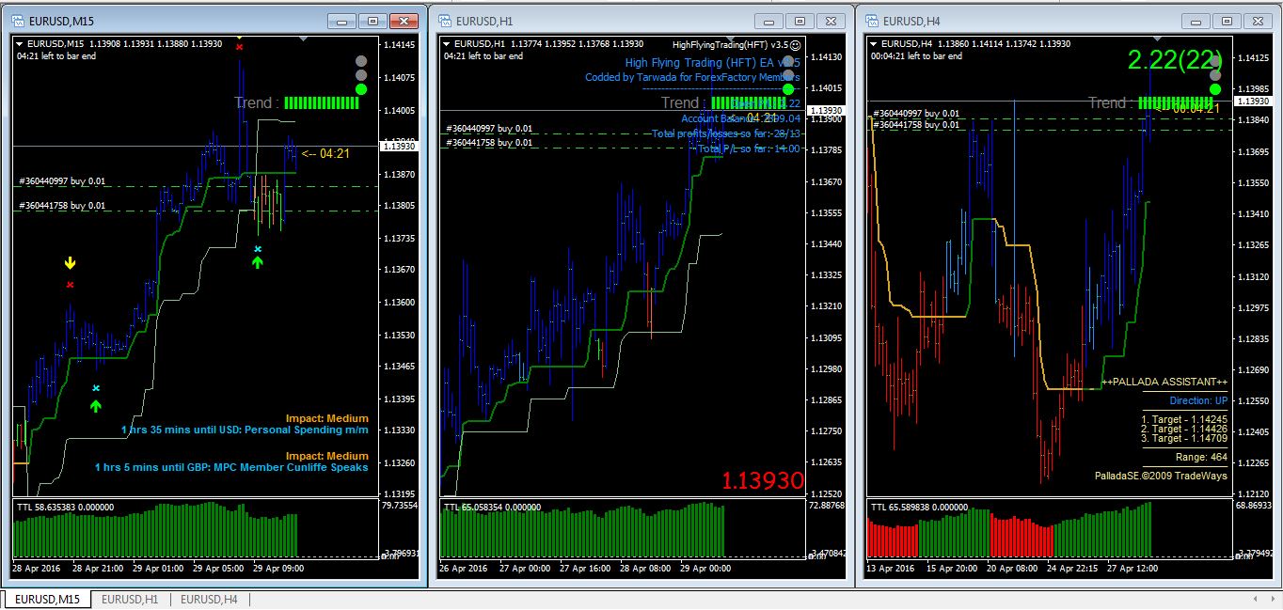Click the EURUSD,H4 window title icon

point(871,21)
